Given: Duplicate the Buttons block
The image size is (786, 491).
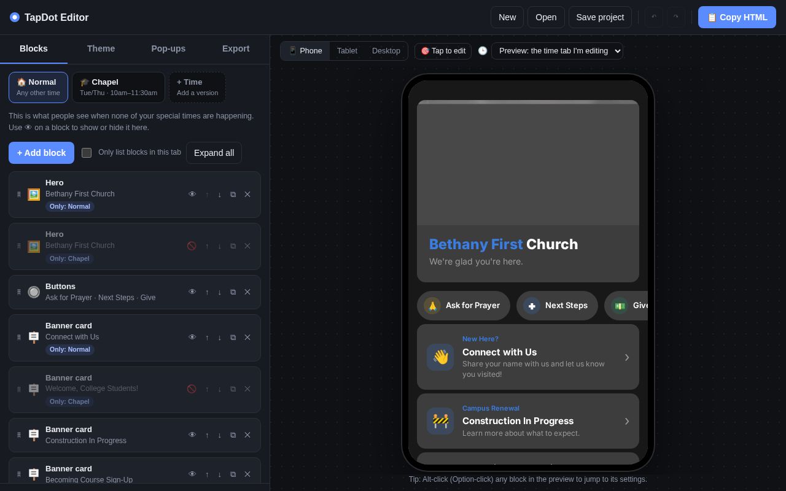Looking at the screenshot, I should [233, 292].
